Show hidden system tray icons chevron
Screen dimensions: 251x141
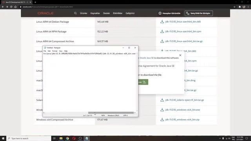pos(220,138)
